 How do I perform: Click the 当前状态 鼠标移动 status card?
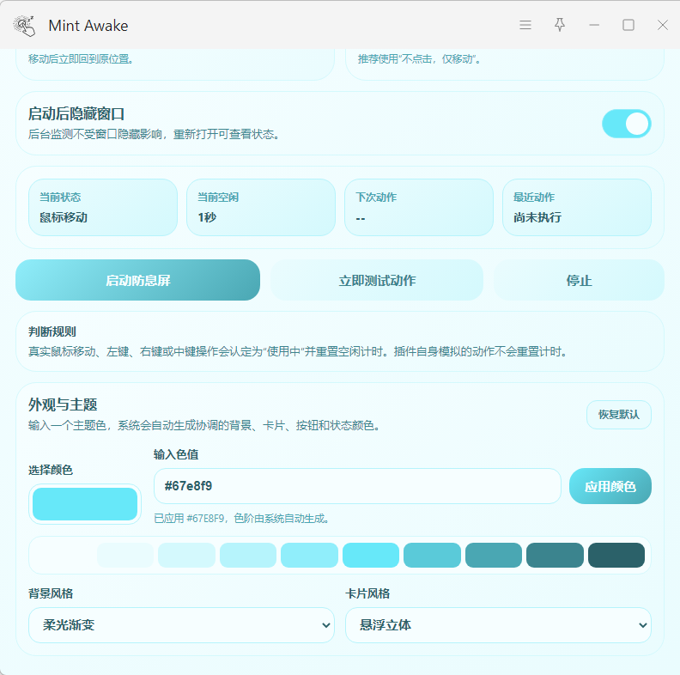click(103, 207)
